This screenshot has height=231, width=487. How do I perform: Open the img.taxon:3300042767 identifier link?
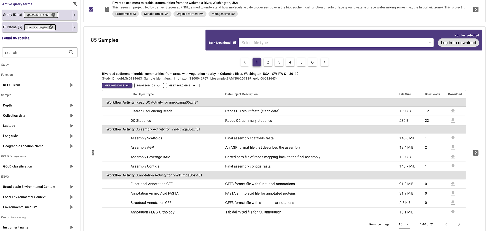(191, 79)
